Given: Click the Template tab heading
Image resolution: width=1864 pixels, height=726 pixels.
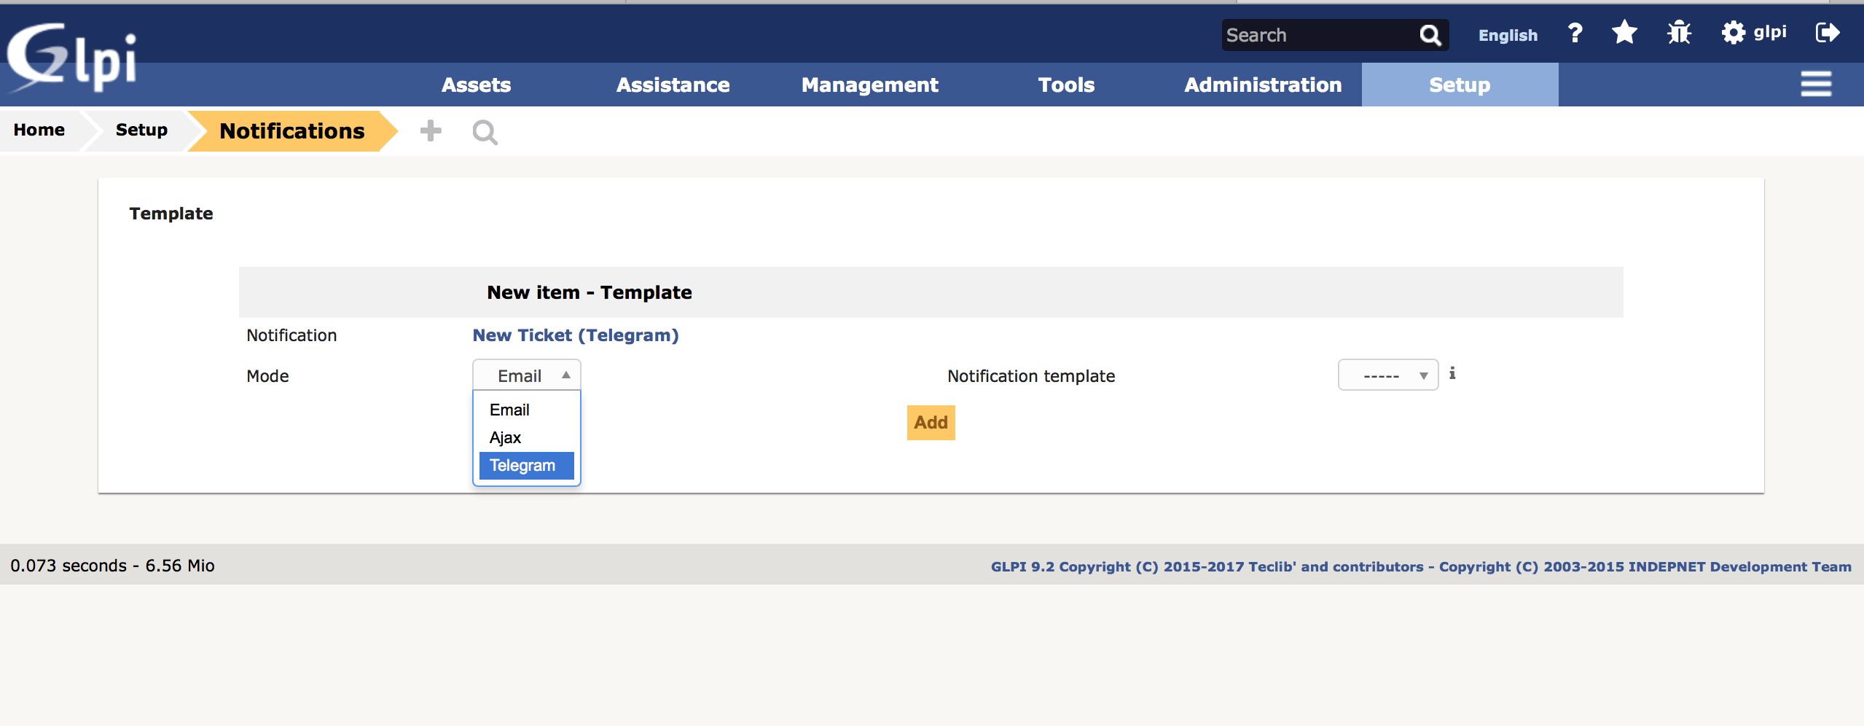Looking at the screenshot, I should 171,214.
